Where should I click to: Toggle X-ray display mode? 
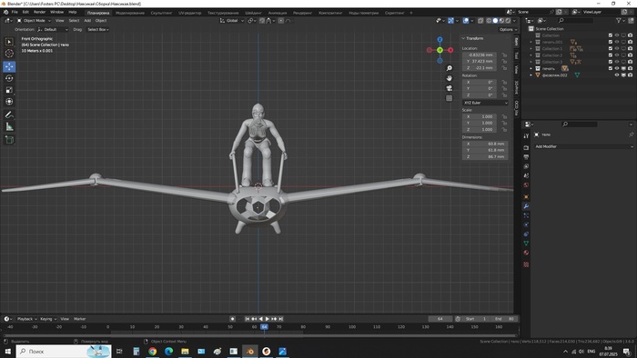[480, 21]
